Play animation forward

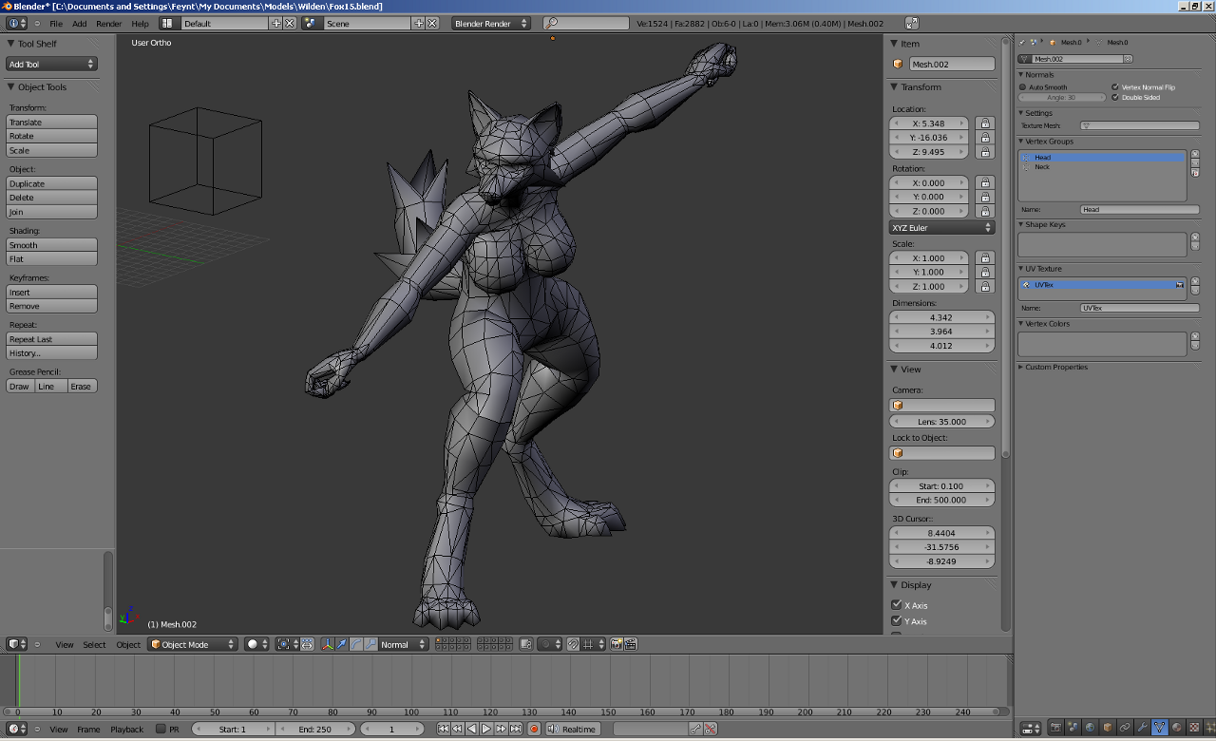click(x=486, y=729)
